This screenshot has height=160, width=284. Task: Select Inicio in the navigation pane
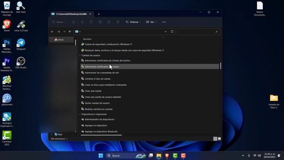point(61,40)
